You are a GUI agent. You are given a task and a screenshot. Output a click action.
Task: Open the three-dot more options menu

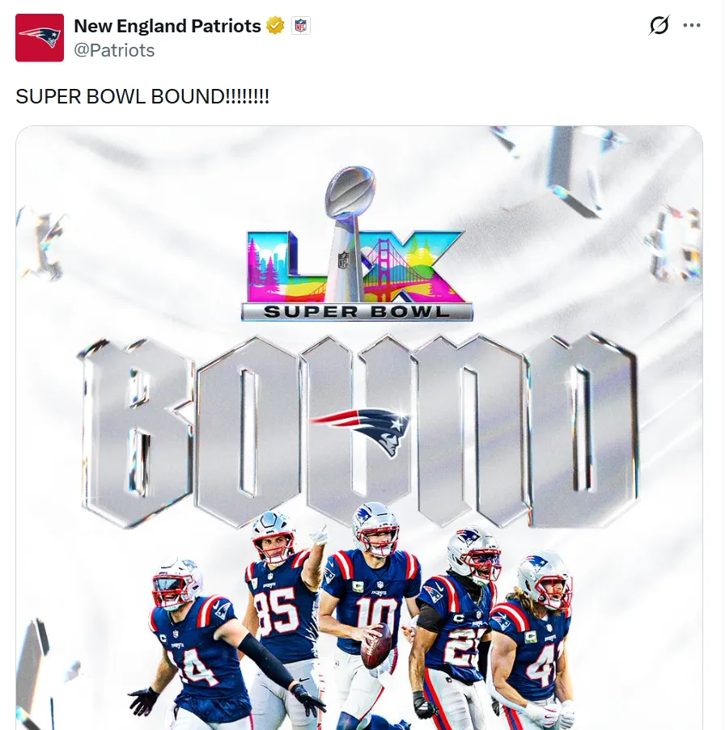click(x=692, y=25)
